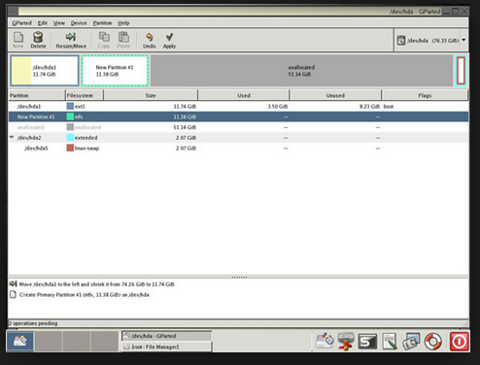Open the /dev/hda device dropdown

tap(431, 40)
